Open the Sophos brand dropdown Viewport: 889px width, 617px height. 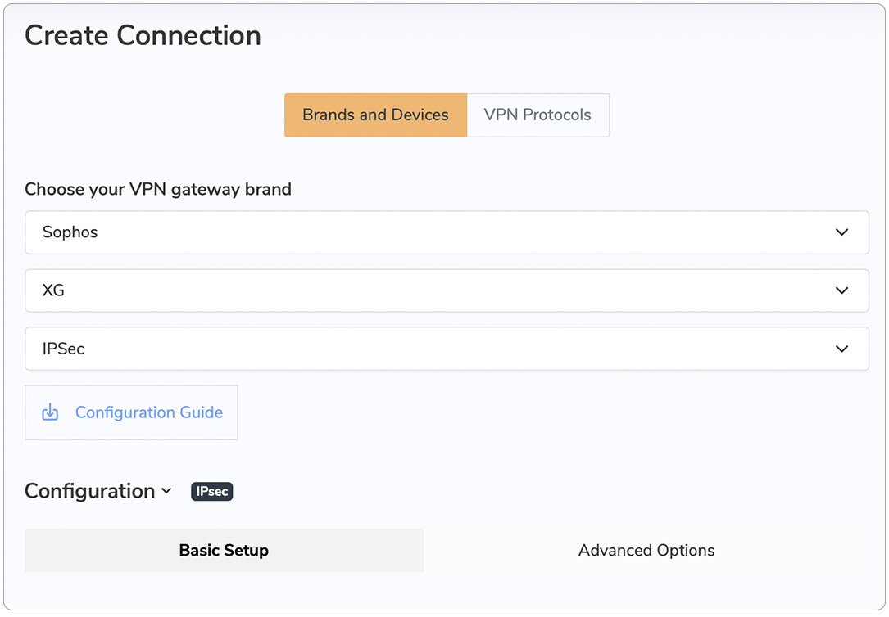[x=447, y=232]
